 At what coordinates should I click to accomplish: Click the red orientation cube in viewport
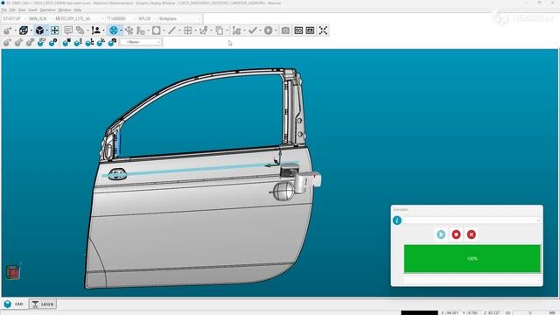pyautogui.click(x=13, y=272)
